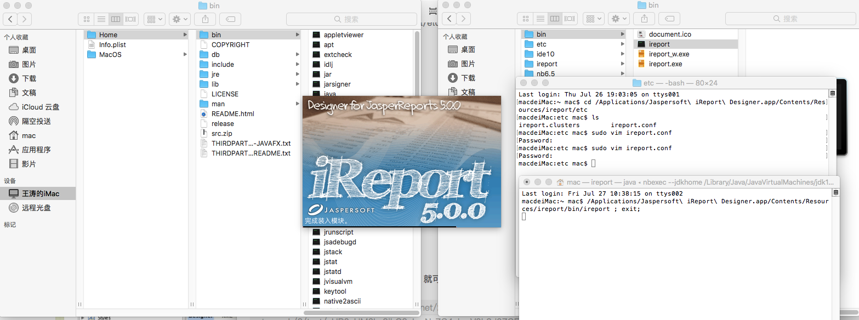Click share button in left Finder window
This screenshot has height=320, width=859.
click(205, 19)
